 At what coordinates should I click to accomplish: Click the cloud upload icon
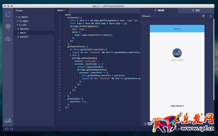click(x=8, y=39)
